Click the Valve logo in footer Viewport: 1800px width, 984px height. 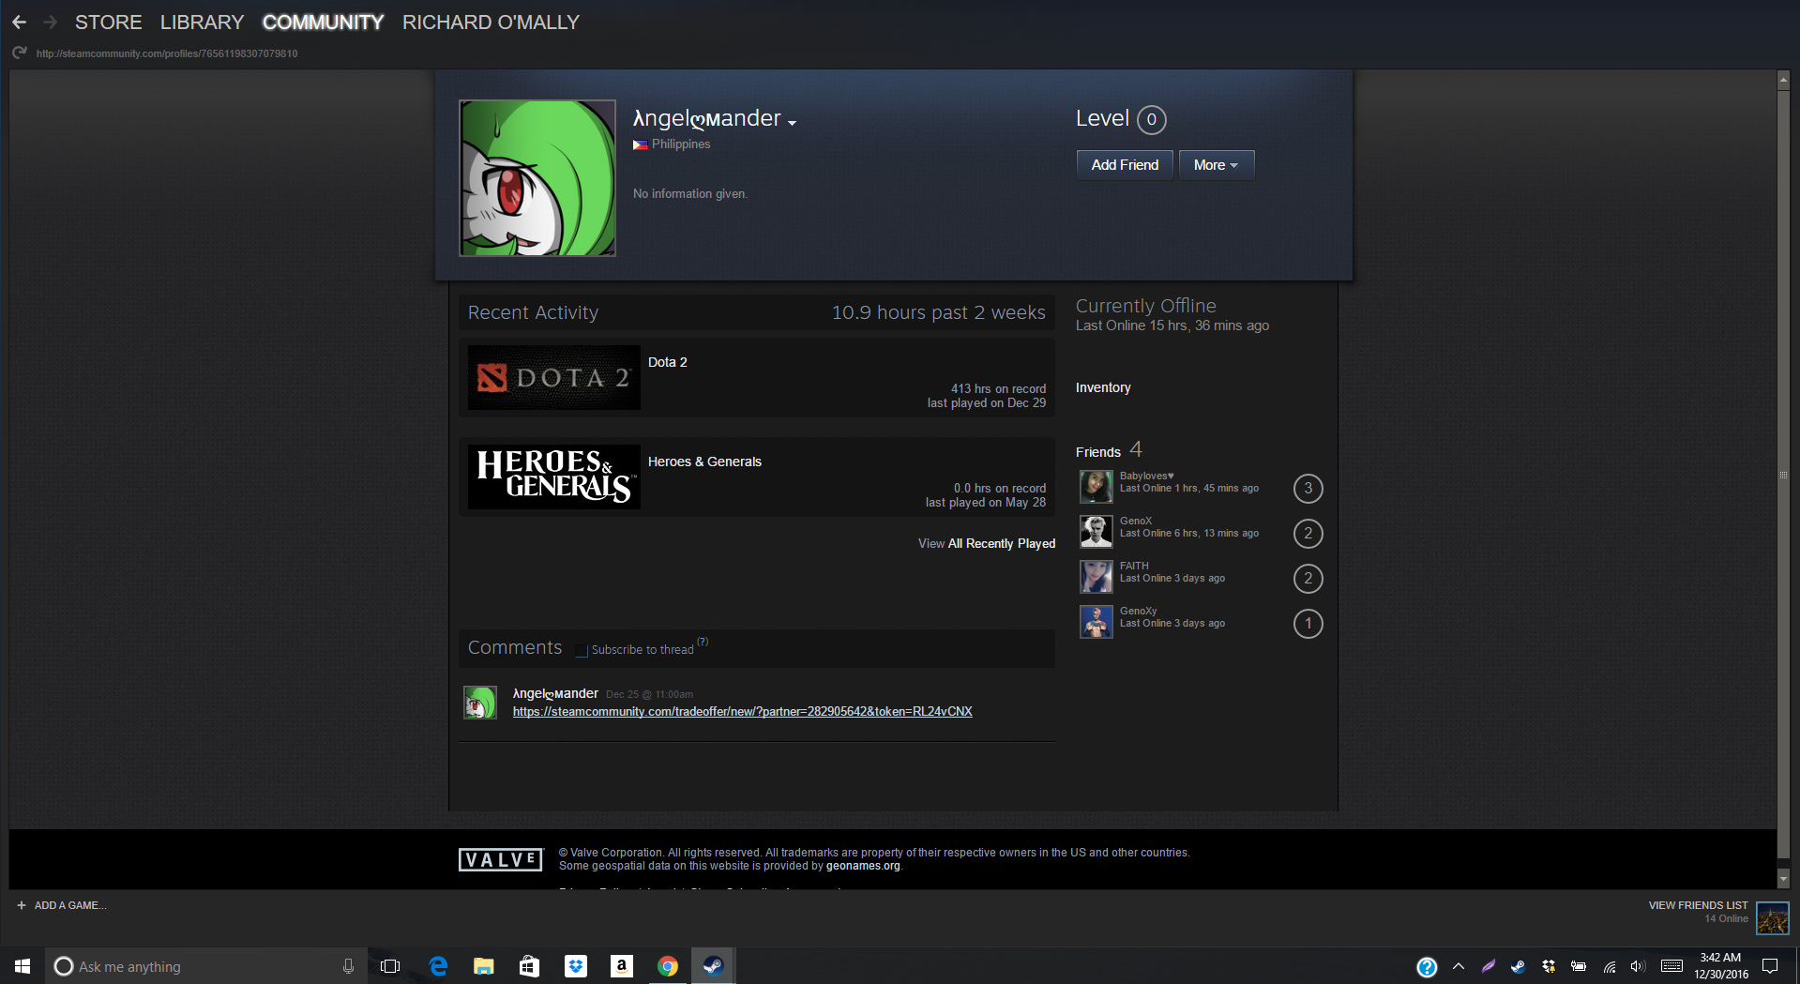(500, 859)
